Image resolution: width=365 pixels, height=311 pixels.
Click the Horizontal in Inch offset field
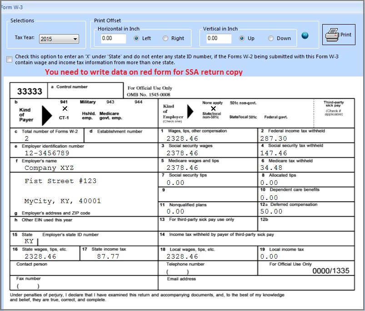110,39
